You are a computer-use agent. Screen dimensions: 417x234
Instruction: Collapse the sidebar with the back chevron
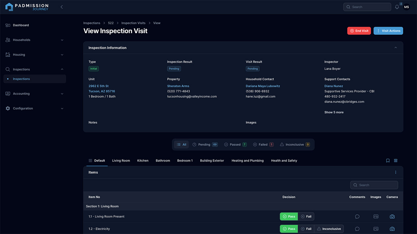coord(61,7)
